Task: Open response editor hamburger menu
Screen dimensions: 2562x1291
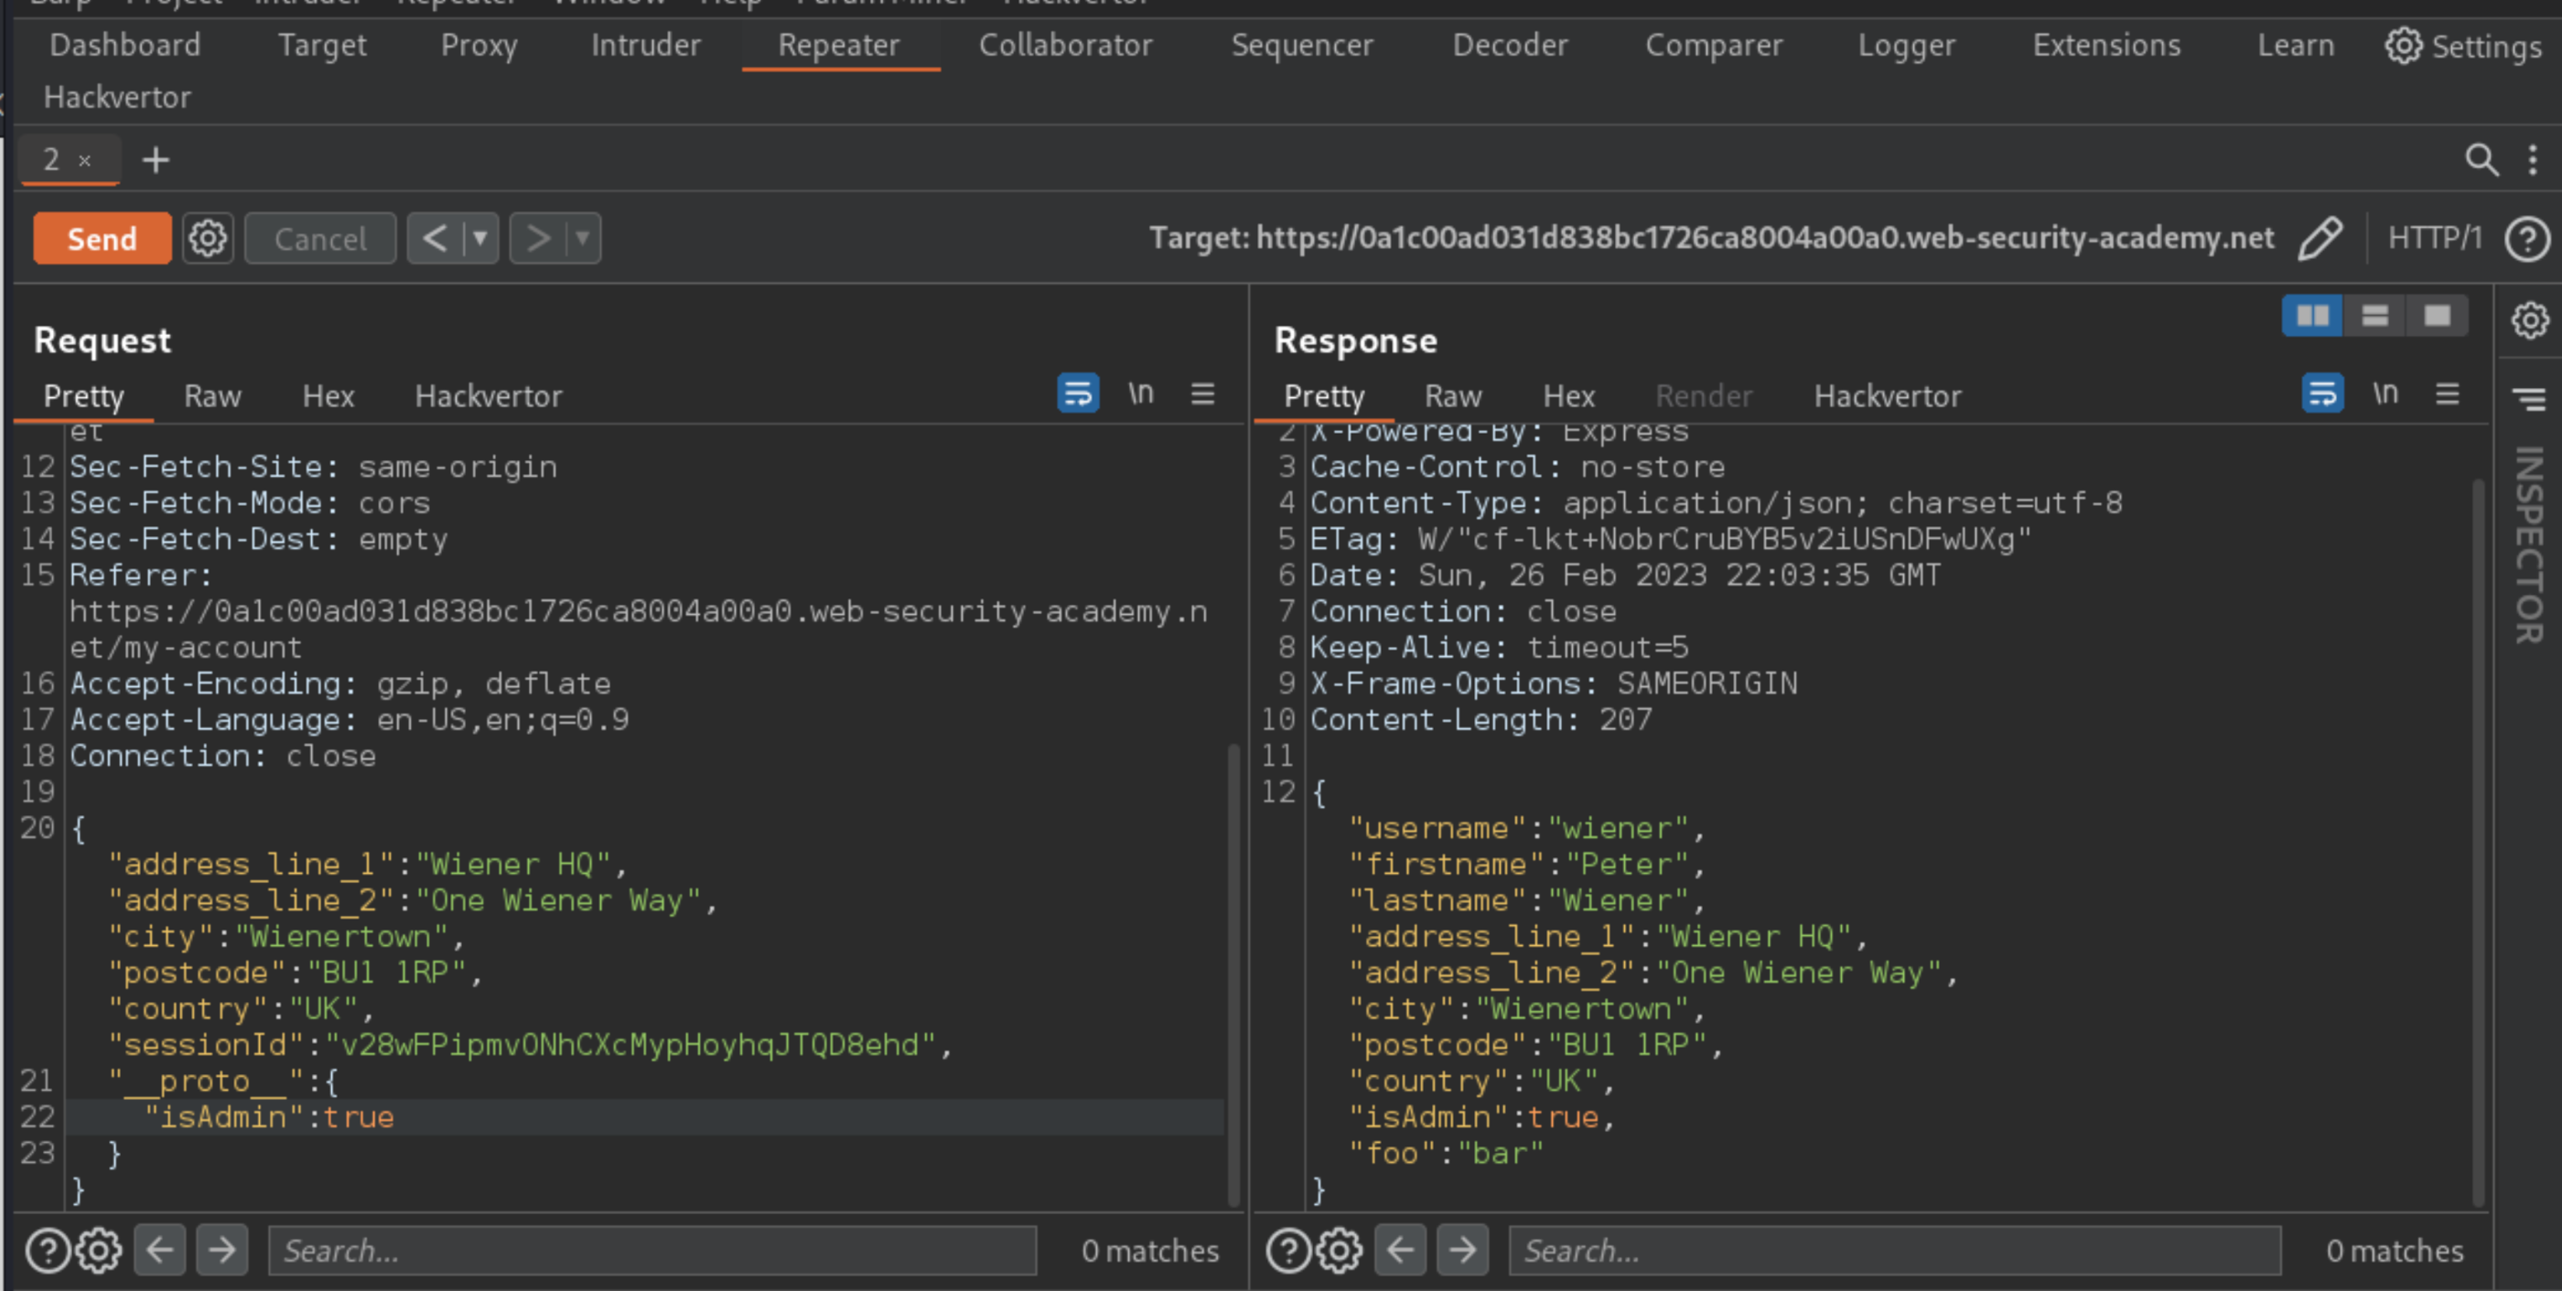Action: 2448,393
